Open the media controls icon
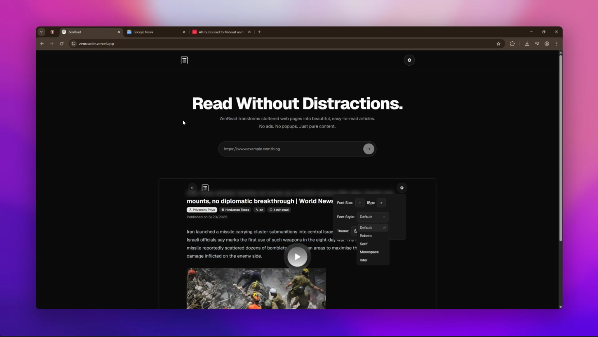Screen dimensions: 598x337 pos(537,44)
